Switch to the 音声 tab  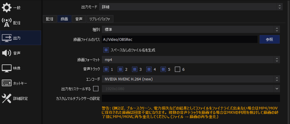tap(79, 19)
